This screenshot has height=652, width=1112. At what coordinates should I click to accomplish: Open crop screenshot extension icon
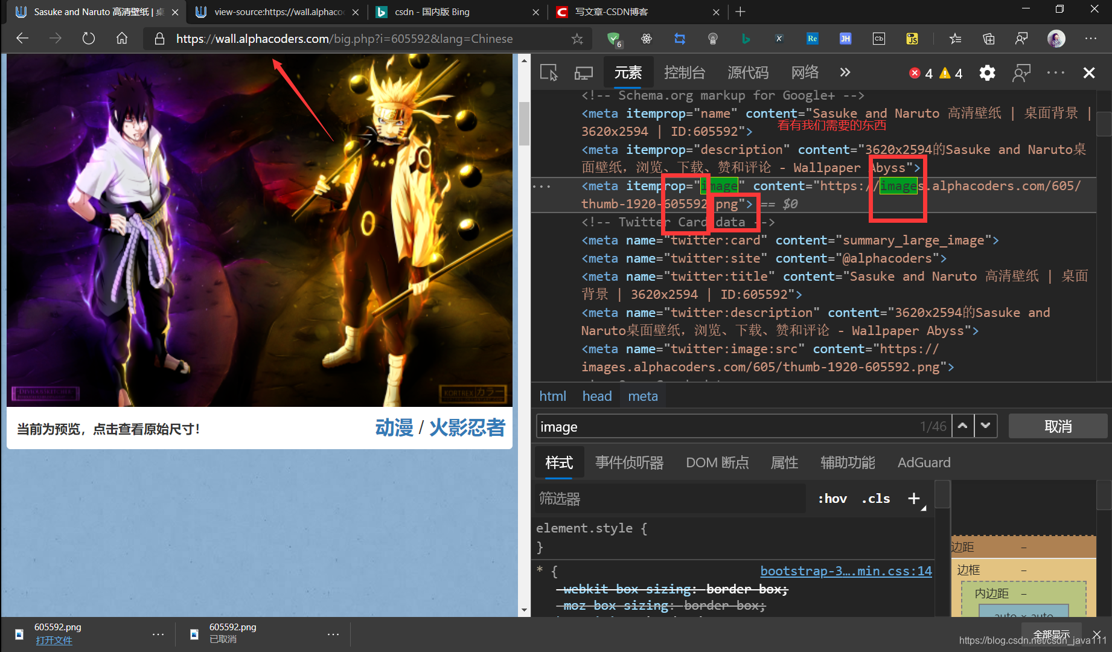coord(680,39)
